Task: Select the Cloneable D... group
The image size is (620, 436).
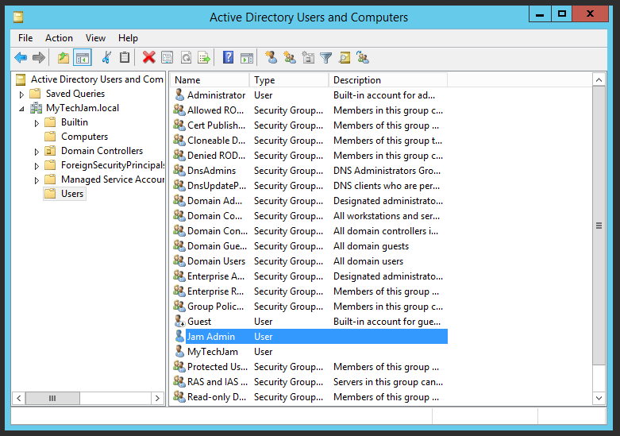Action: (216, 140)
